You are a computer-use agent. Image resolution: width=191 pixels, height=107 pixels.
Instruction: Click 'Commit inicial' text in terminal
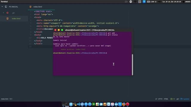point(60,40)
